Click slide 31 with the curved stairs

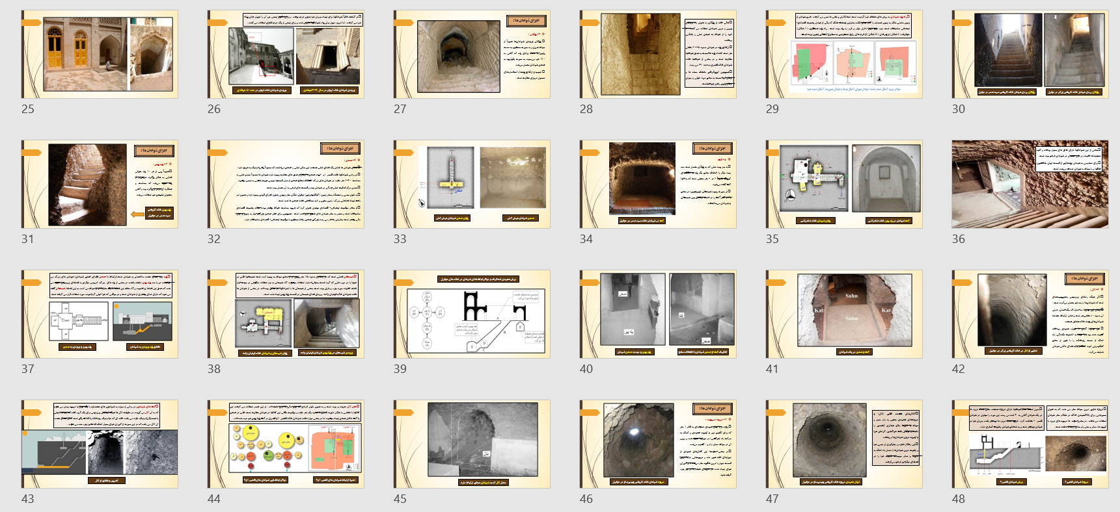pyautogui.click(x=100, y=184)
